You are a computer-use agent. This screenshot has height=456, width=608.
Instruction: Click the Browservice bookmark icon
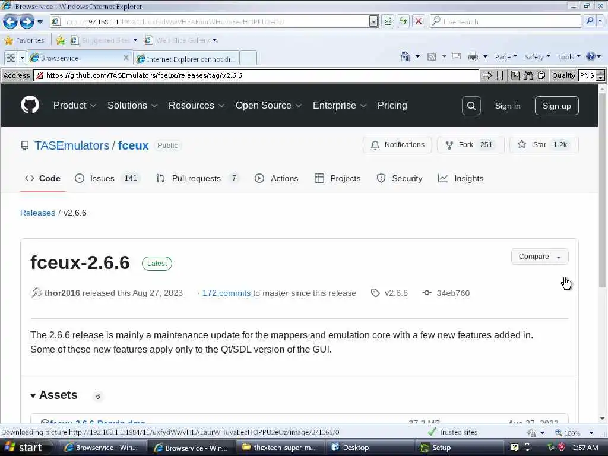[500, 75]
